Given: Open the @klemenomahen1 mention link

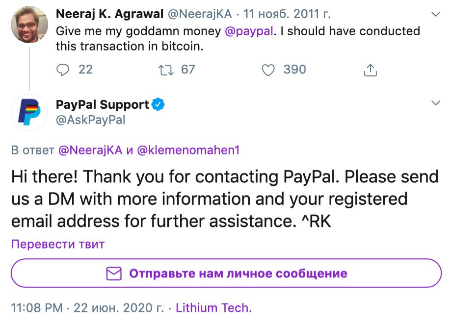Looking at the screenshot, I should 188,150.
